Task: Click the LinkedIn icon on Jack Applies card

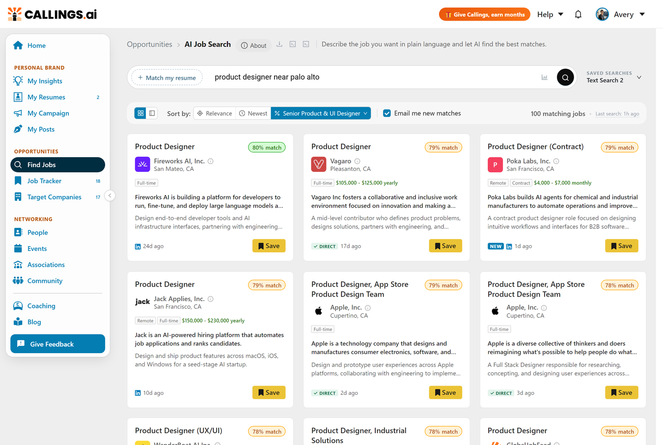Action: pos(138,393)
